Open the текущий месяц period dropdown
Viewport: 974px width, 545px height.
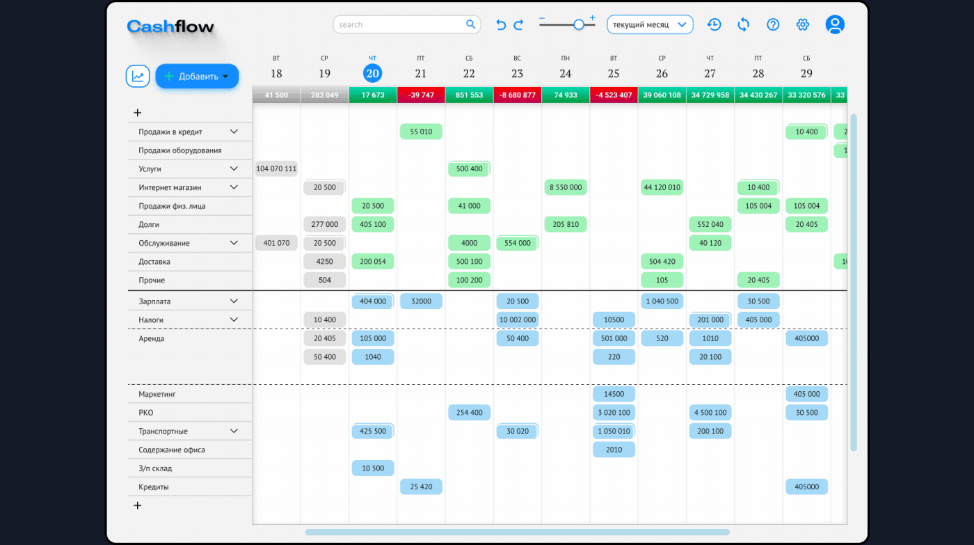650,25
